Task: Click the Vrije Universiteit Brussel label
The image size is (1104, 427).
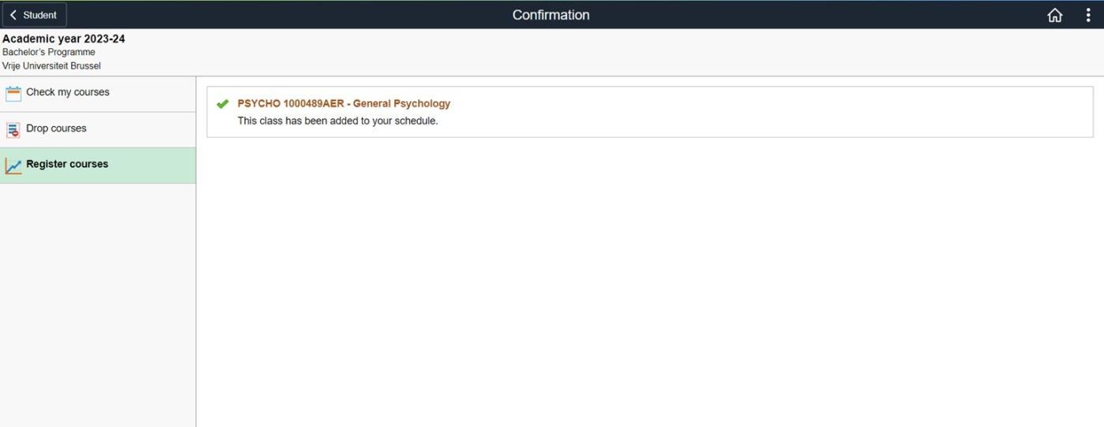Action: (51, 66)
